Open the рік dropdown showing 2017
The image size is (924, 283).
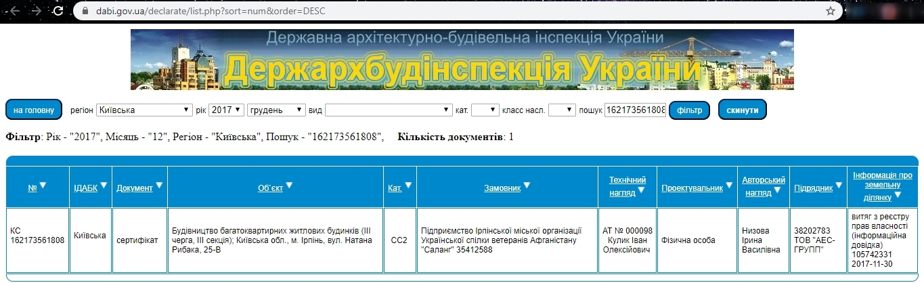click(x=226, y=110)
